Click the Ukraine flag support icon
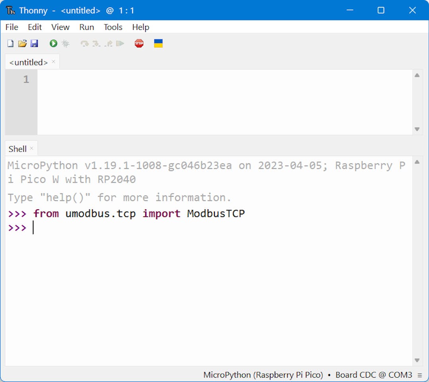Screen dimensions: 429x382 pyautogui.click(x=158, y=43)
